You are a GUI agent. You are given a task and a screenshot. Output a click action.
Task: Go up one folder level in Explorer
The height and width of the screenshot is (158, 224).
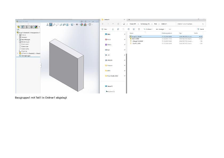[x=113, y=24]
